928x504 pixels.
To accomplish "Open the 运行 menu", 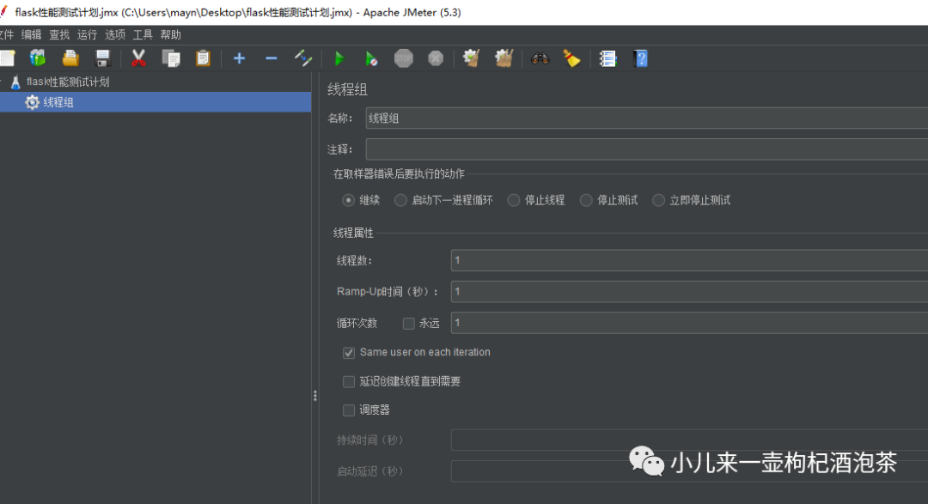I will (x=86, y=34).
